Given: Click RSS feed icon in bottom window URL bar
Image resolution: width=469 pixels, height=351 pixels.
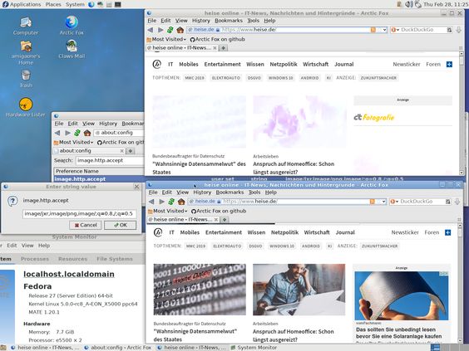Looking at the screenshot, I should (x=373, y=202).
